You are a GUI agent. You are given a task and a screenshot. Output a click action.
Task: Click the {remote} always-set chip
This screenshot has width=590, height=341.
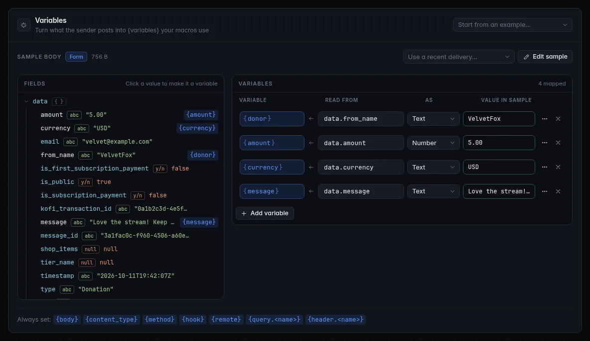pyautogui.click(x=226, y=320)
